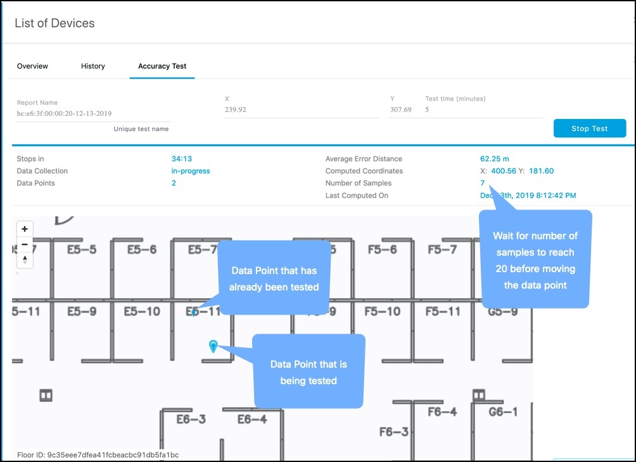Click the Wait for number of samples callout

click(535, 258)
